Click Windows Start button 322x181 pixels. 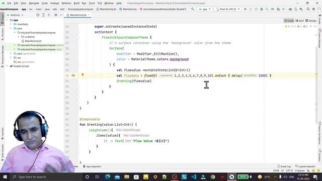(5, 176)
